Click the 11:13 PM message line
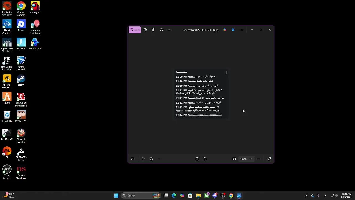This screenshot has width=355, height=200. click(x=199, y=115)
